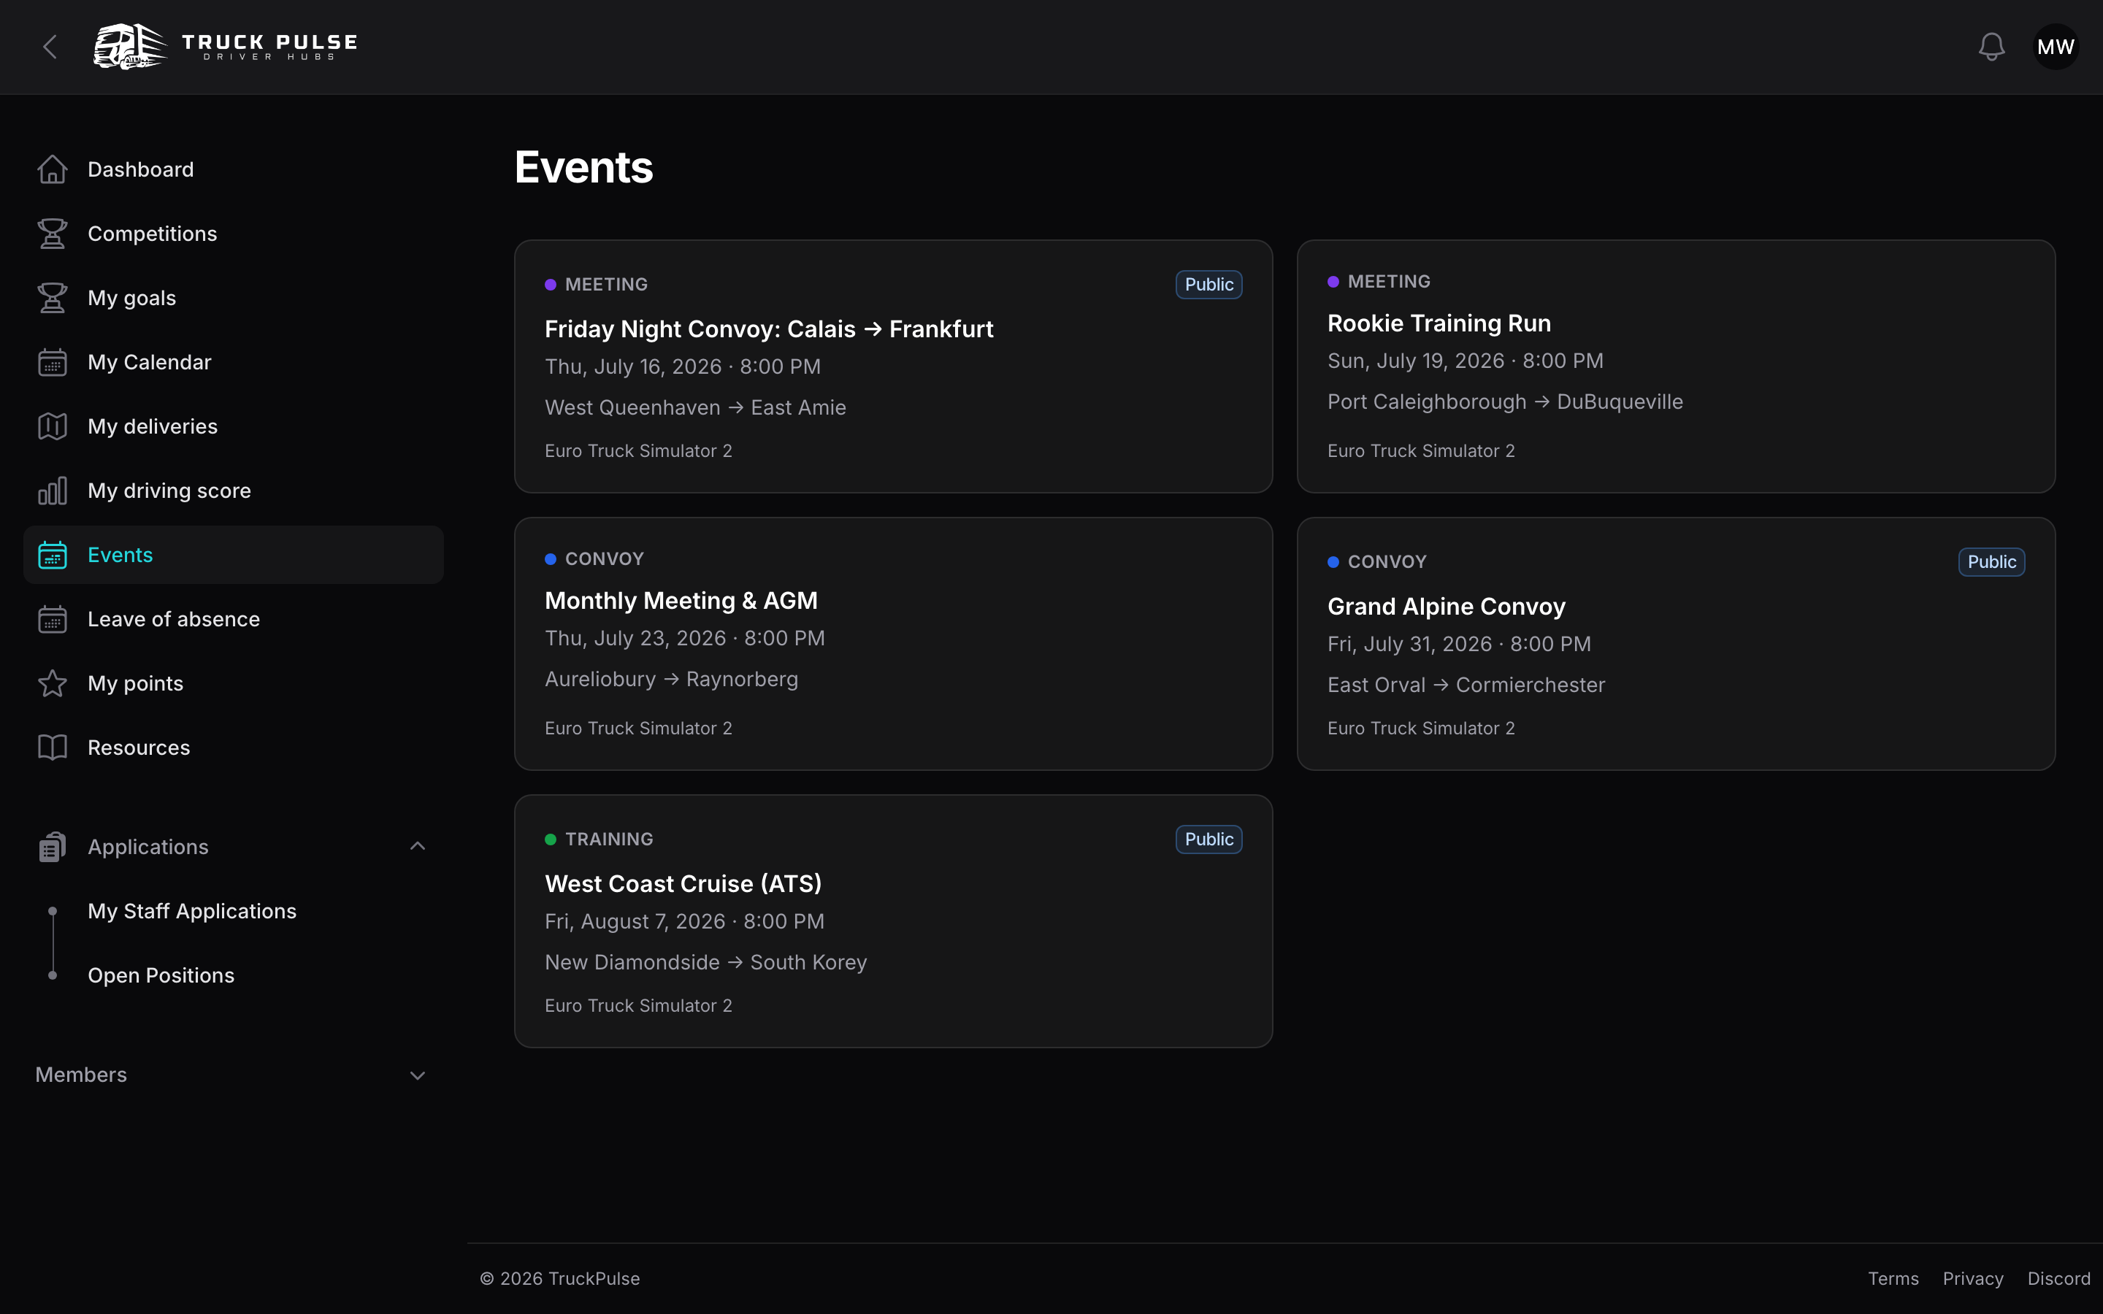Viewport: 2103px width, 1314px height.
Task: Click the My Calendar icon
Action: click(x=52, y=362)
